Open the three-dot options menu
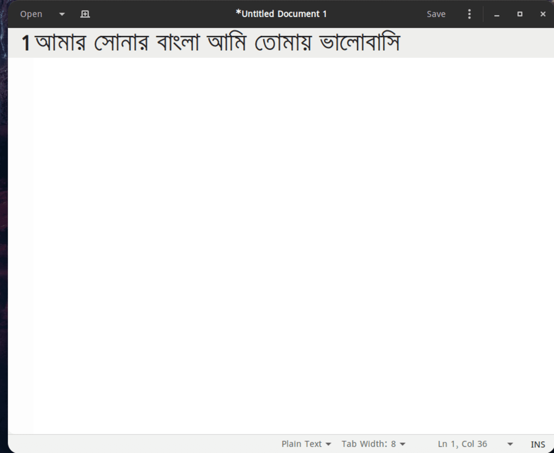 [469, 14]
